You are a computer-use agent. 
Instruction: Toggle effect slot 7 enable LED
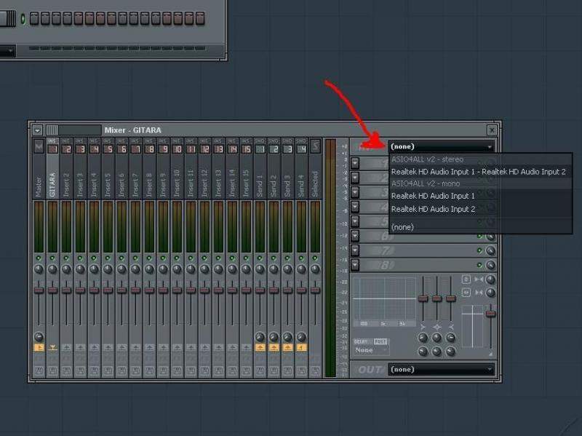pyautogui.click(x=479, y=250)
